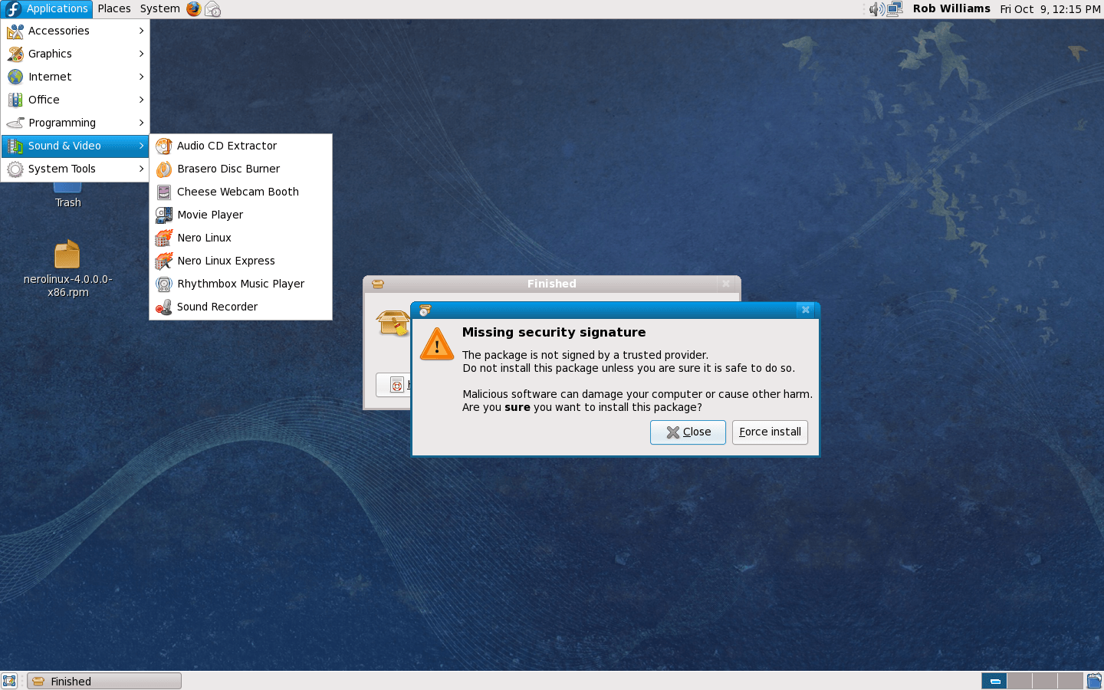This screenshot has width=1104, height=690.
Task: Click the warning triangle icon in dialog
Action: 437,344
